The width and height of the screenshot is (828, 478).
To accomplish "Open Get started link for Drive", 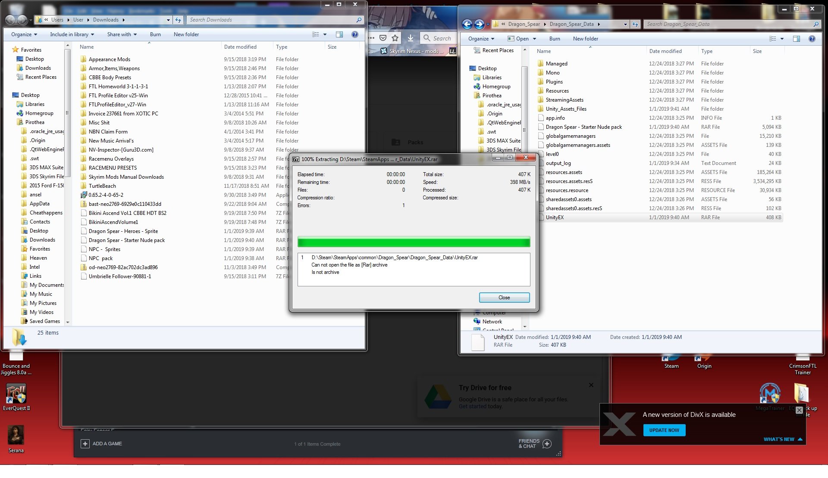I will point(472,406).
